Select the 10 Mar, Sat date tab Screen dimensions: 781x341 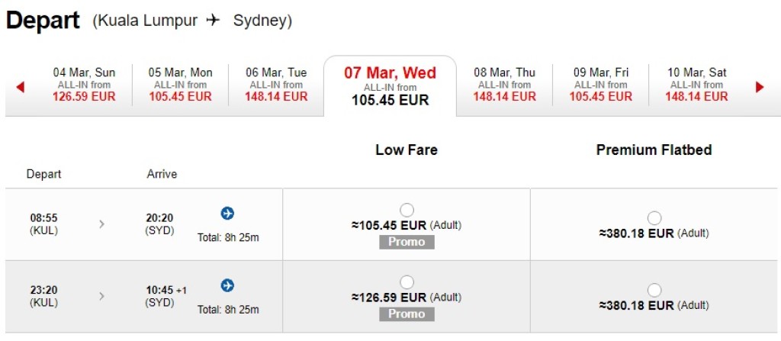696,85
